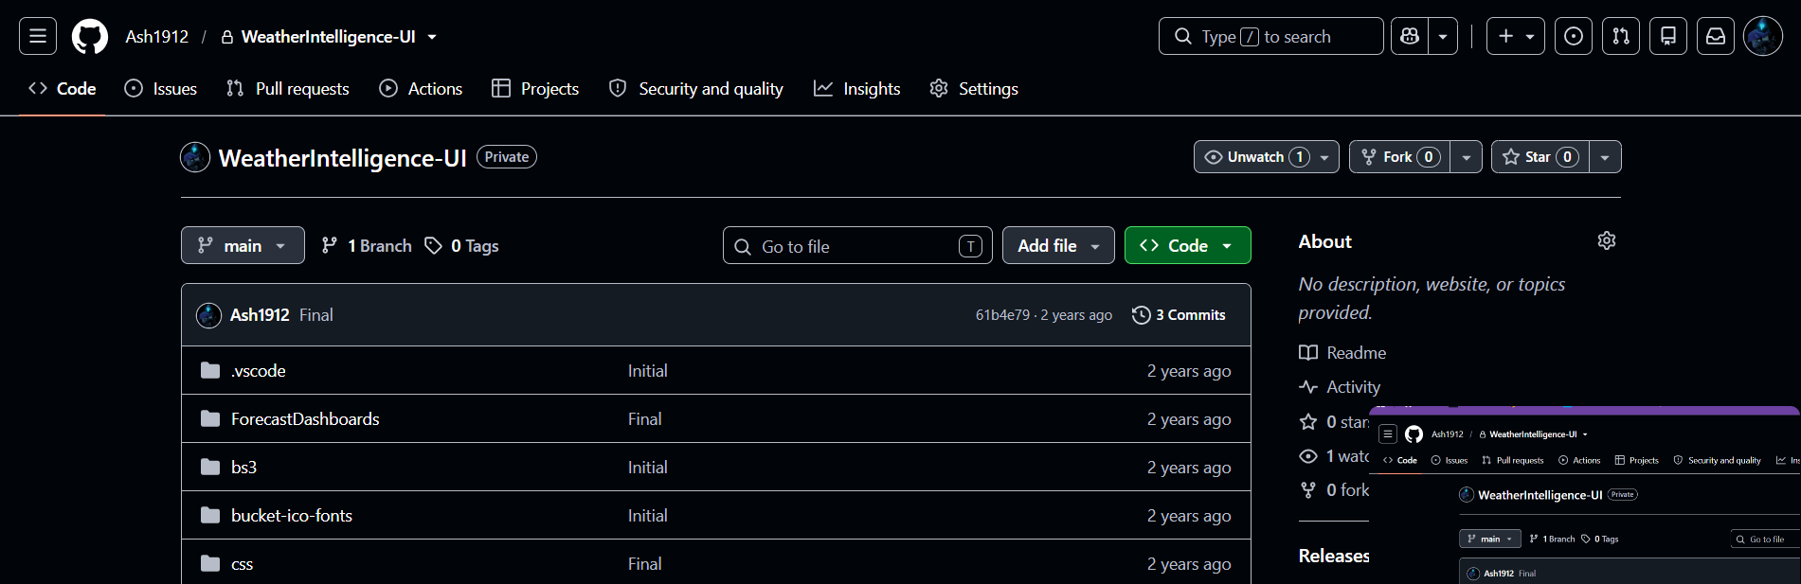Switch to the Code tab

(63, 88)
